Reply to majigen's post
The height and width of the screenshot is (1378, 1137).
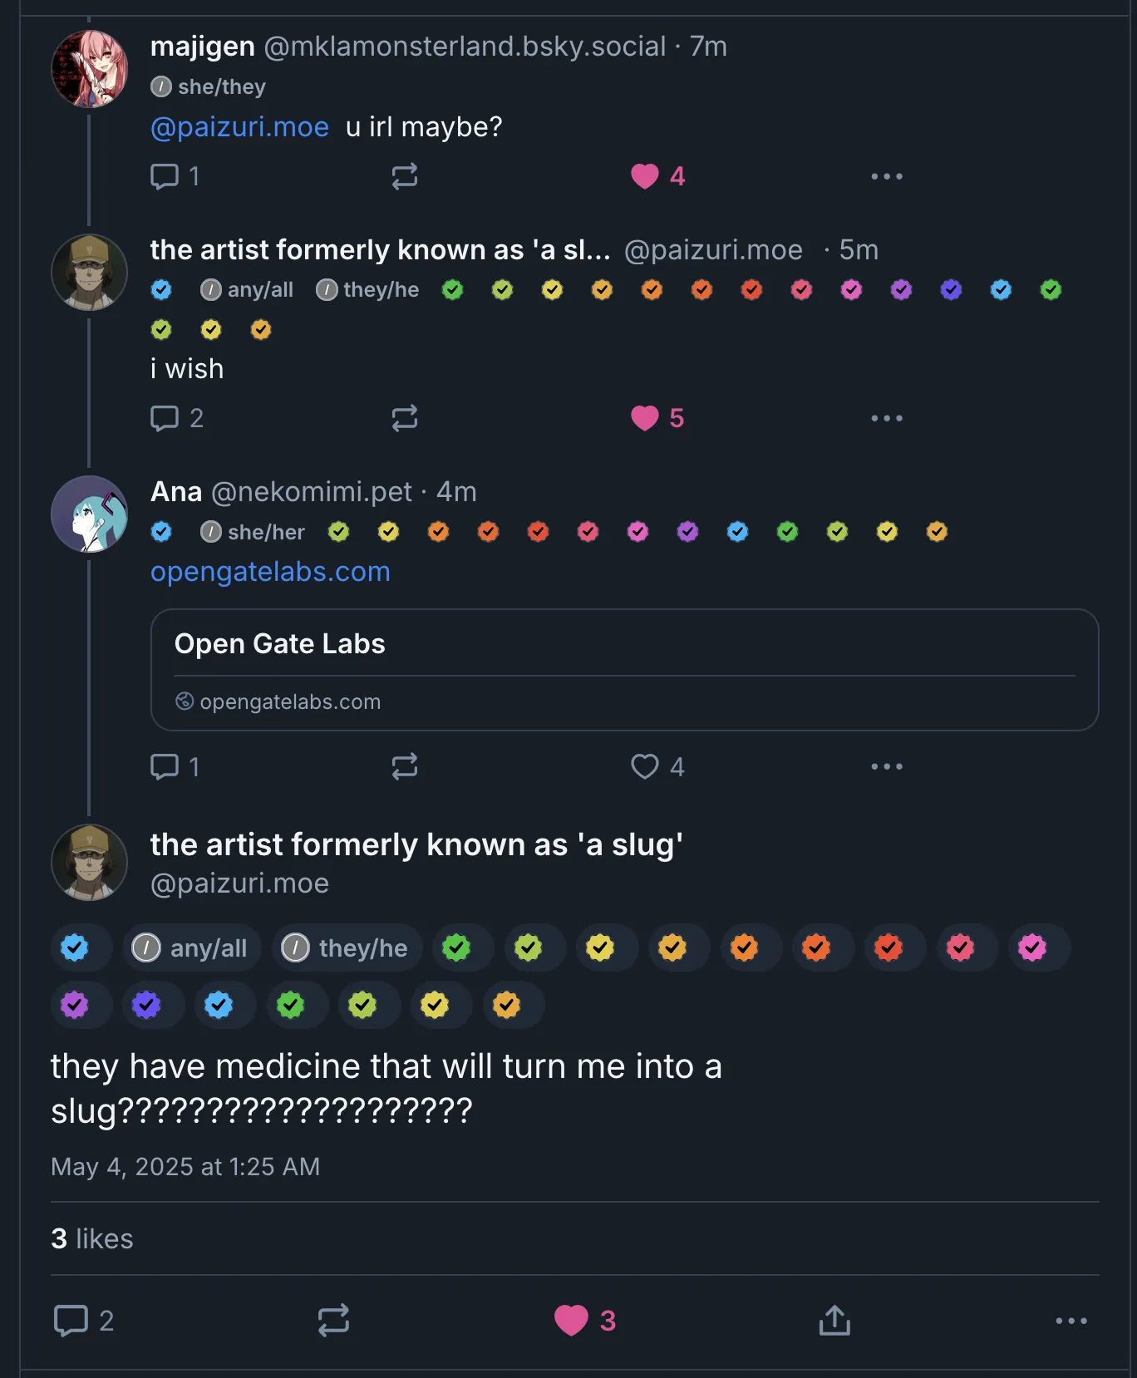point(165,176)
